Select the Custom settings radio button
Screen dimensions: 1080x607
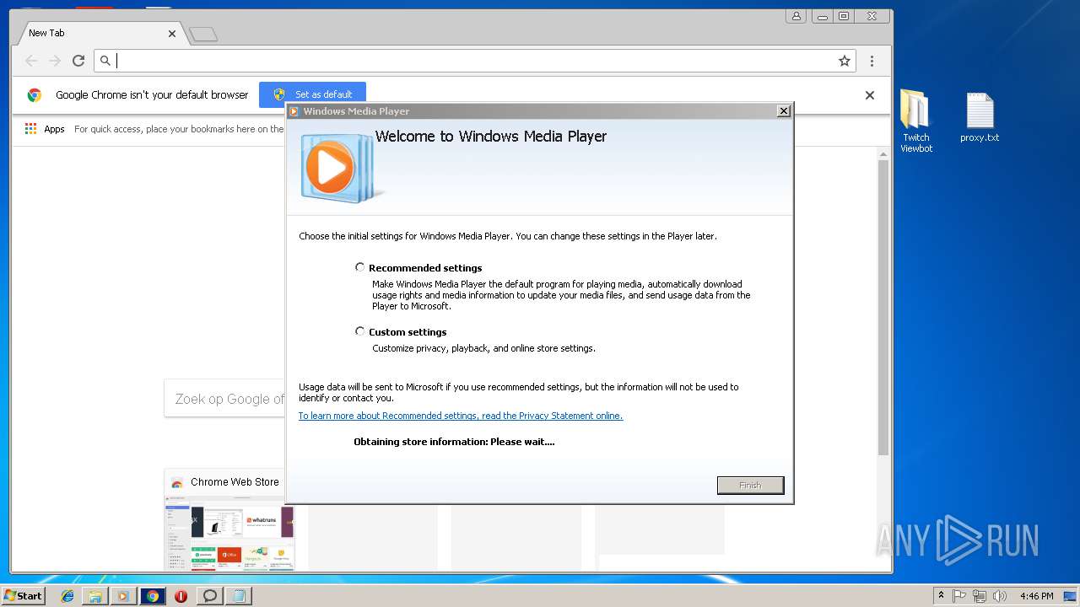click(360, 331)
